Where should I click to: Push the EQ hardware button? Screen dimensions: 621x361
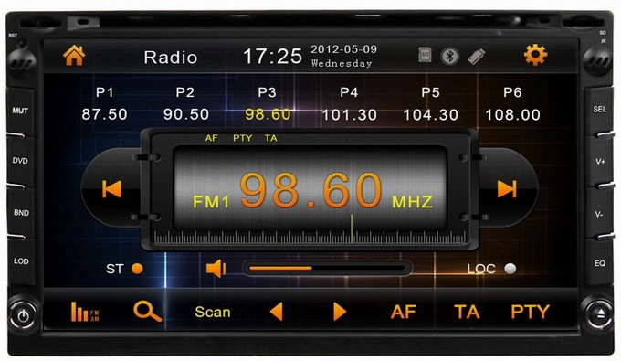coord(600,263)
